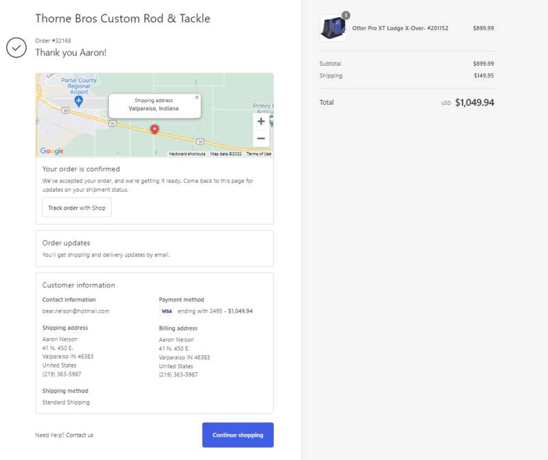Click the order confirmed checkmark icon

pyautogui.click(x=16, y=47)
